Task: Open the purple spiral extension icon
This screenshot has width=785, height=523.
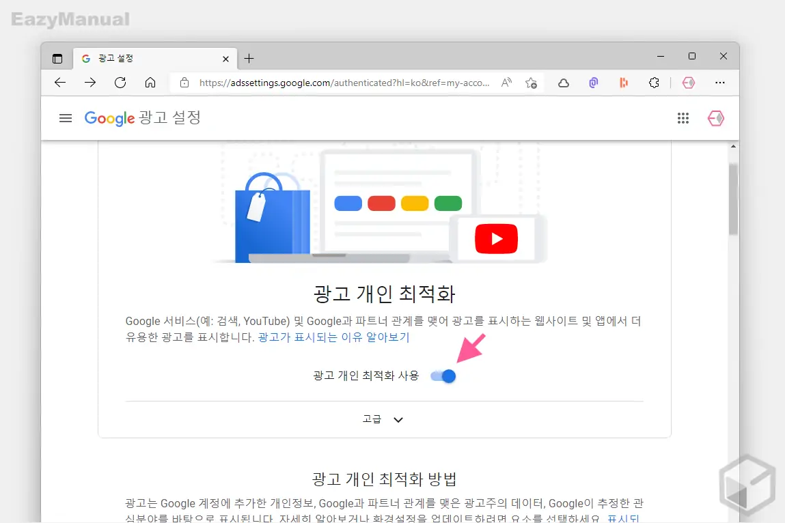Action: click(594, 83)
